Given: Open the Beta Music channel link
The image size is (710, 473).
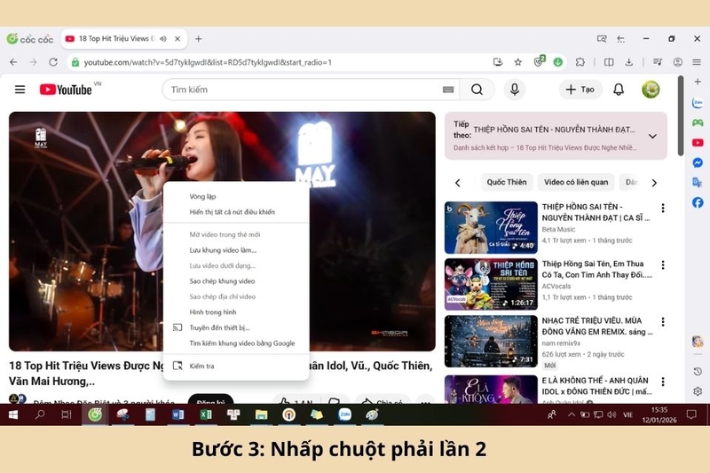Looking at the screenshot, I should tap(559, 230).
